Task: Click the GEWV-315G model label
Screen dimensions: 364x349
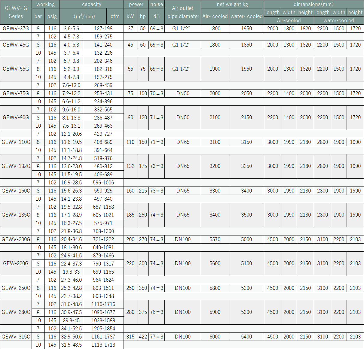Action: coord(16,337)
